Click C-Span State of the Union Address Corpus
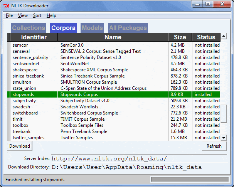Viewport: 234px width, 187px height. pyautogui.click(x=103, y=88)
